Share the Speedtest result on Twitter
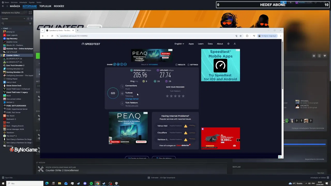This screenshot has height=186, width=331. [x=118, y=64]
